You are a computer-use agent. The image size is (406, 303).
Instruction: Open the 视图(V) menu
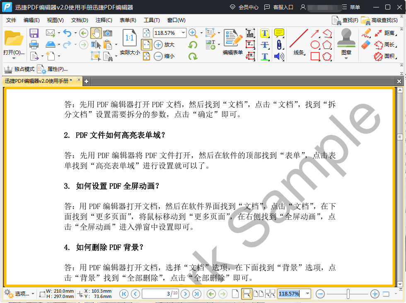pos(56,20)
